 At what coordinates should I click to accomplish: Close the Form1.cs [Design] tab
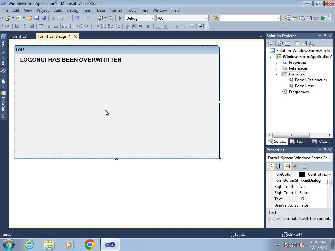75,36
